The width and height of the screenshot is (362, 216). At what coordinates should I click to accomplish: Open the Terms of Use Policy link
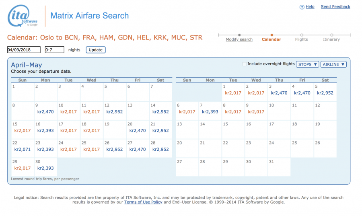point(143,202)
